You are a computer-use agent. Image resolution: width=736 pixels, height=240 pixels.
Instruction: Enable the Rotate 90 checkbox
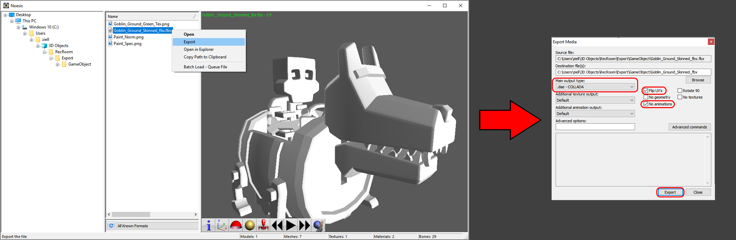click(x=680, y=91)
